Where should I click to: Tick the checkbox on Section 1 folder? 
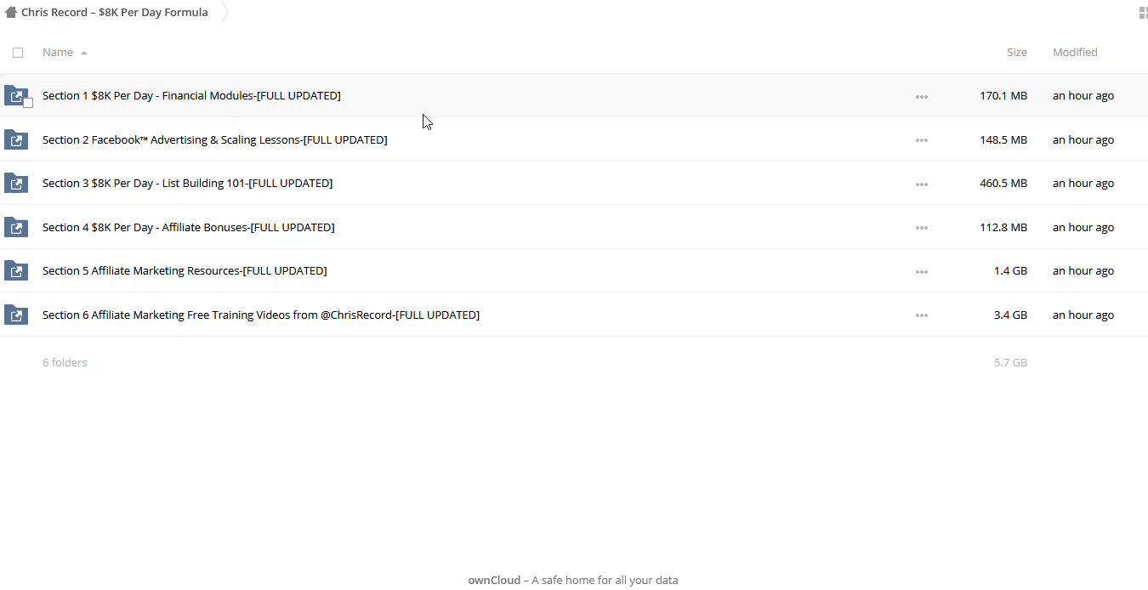tap(28, 103)
